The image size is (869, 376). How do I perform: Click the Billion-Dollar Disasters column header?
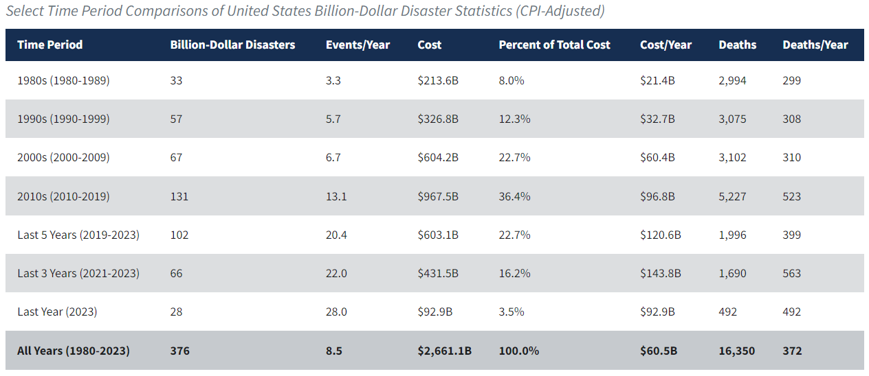(232, 45)
